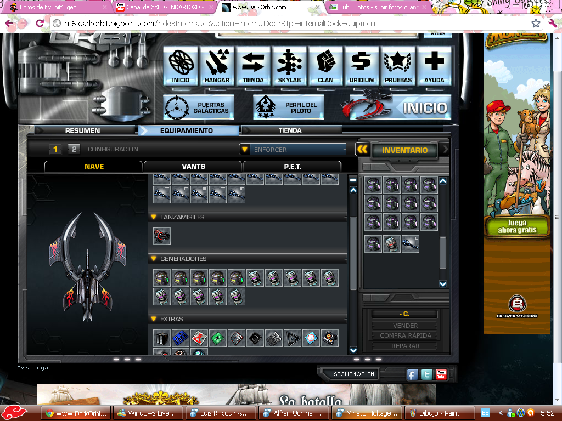
Task: Click the minus button above equipment scrollbar
Action: click(353, 180)
